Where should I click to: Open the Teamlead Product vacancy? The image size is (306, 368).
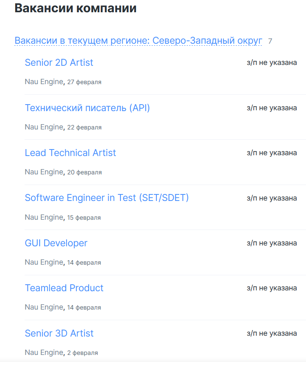(64, 288)
